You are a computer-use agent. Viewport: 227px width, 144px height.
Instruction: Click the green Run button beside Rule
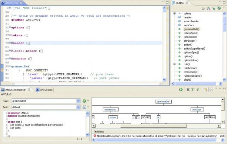[x=84, y=101]
